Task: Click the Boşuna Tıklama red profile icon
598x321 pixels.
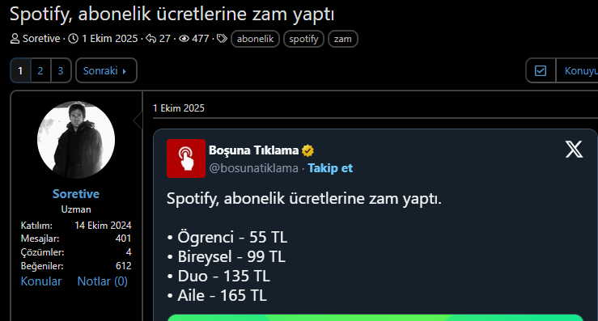Action: click(x=186, y=158)
